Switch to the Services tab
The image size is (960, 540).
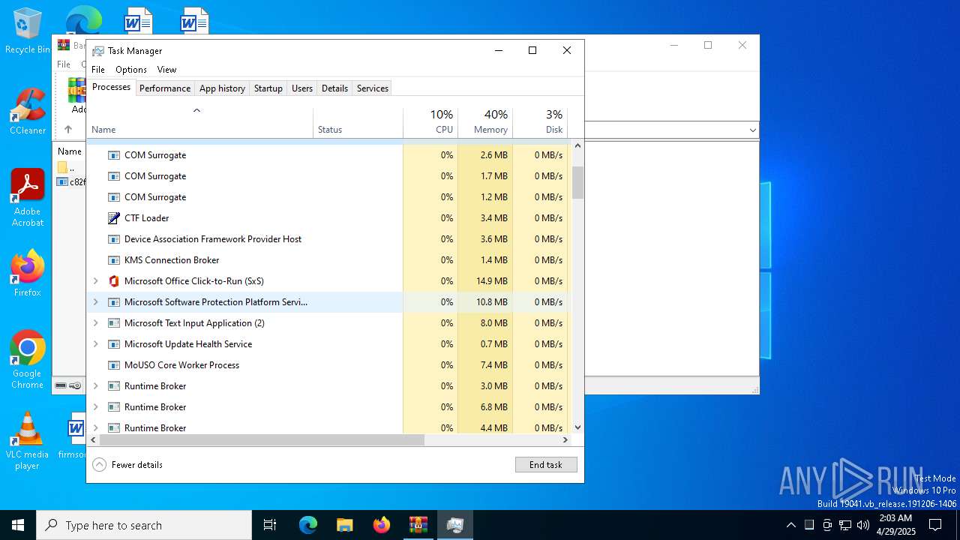click(x=373, y=88)
